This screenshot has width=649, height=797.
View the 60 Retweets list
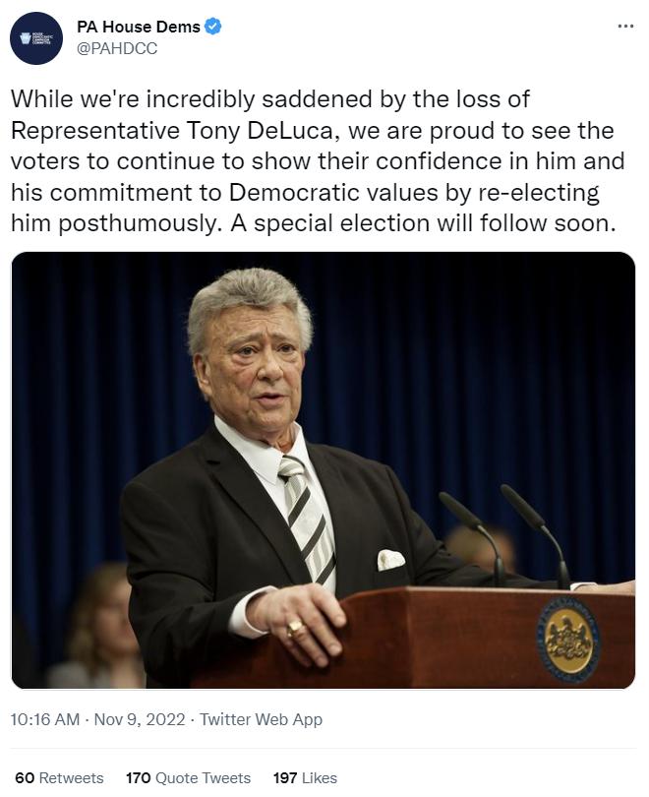click(60, 776)
